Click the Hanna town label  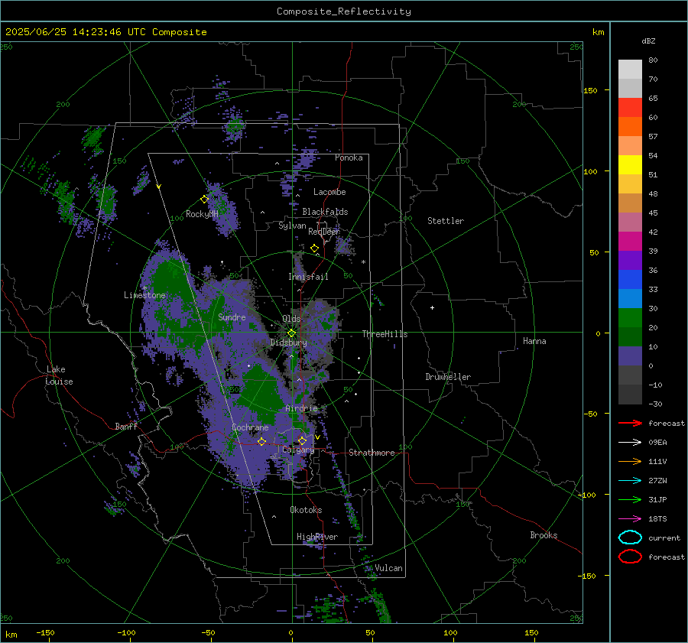click(534, 341)
